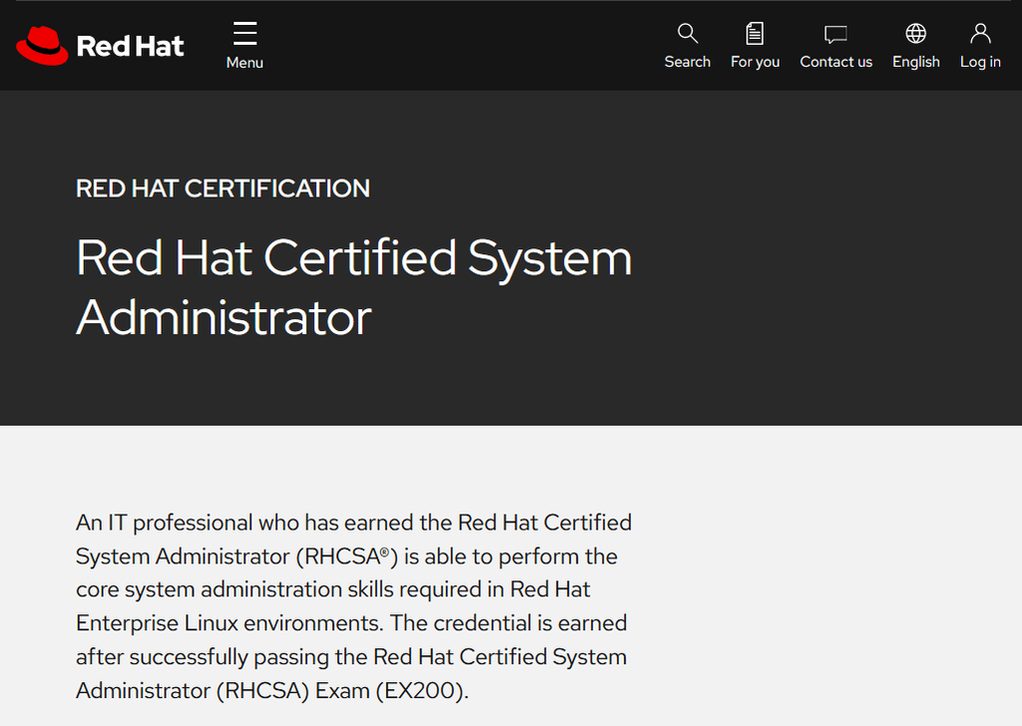Toggle the 'For you' personalized panel
The image size is (1022, 726).
[x=755, y=45]
